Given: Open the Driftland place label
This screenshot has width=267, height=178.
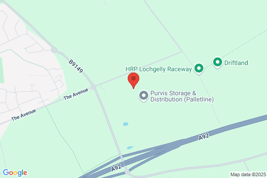Looking at the screenshot, I should 236,63.
